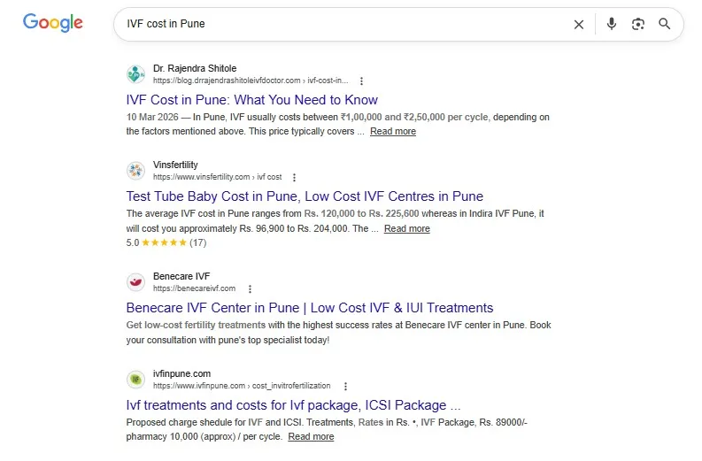702x461 pixels.
Task: Click Dr. Rajendra Shitole site favicon
Action: (x=135, y=74)
